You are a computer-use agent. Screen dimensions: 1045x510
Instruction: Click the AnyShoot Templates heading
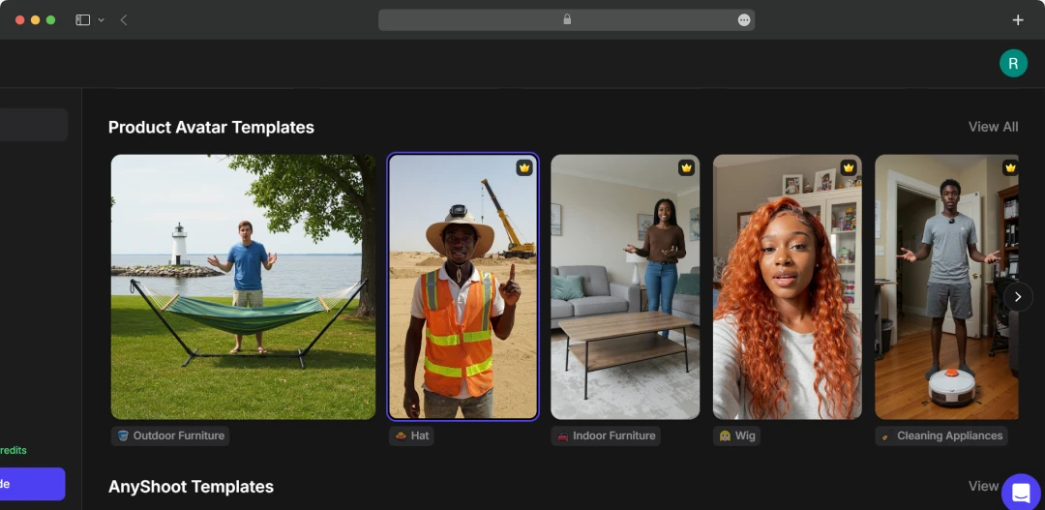coord(192,487)
